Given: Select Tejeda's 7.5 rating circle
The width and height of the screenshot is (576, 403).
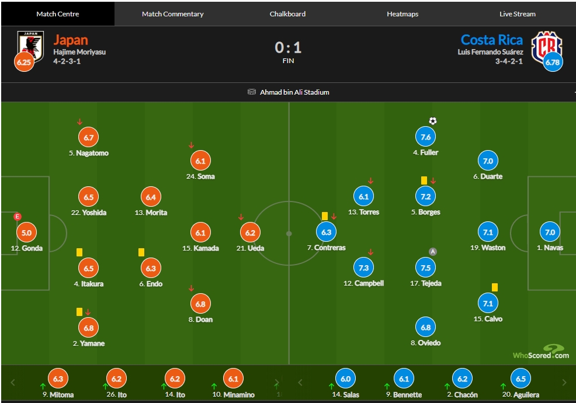Looking at the screenshot, I should click(425, 268).
